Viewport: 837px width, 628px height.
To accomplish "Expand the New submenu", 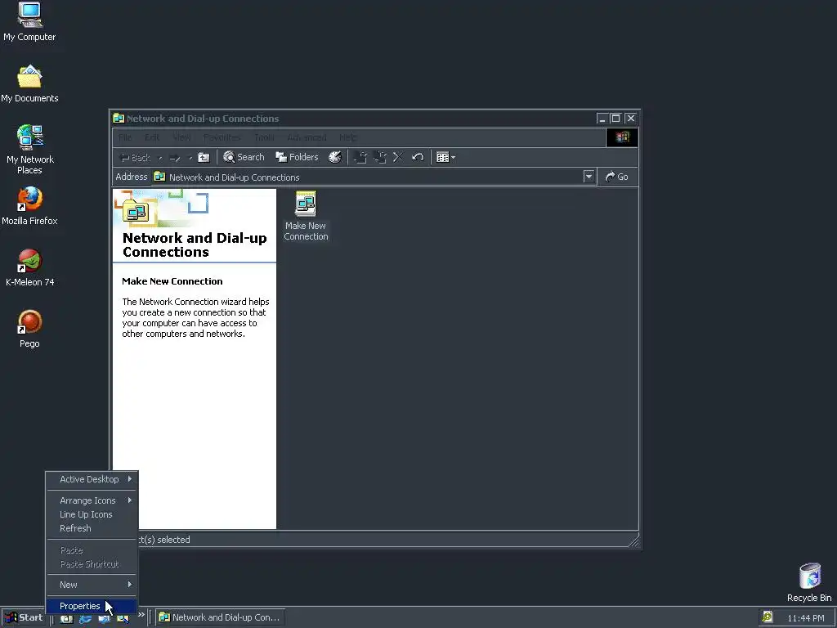I will pos(92,585).
